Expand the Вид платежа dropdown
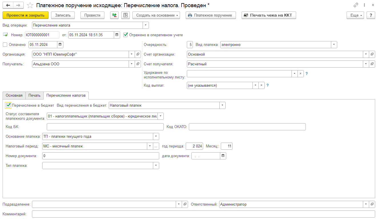376x219 pixels. coord(334,44)
